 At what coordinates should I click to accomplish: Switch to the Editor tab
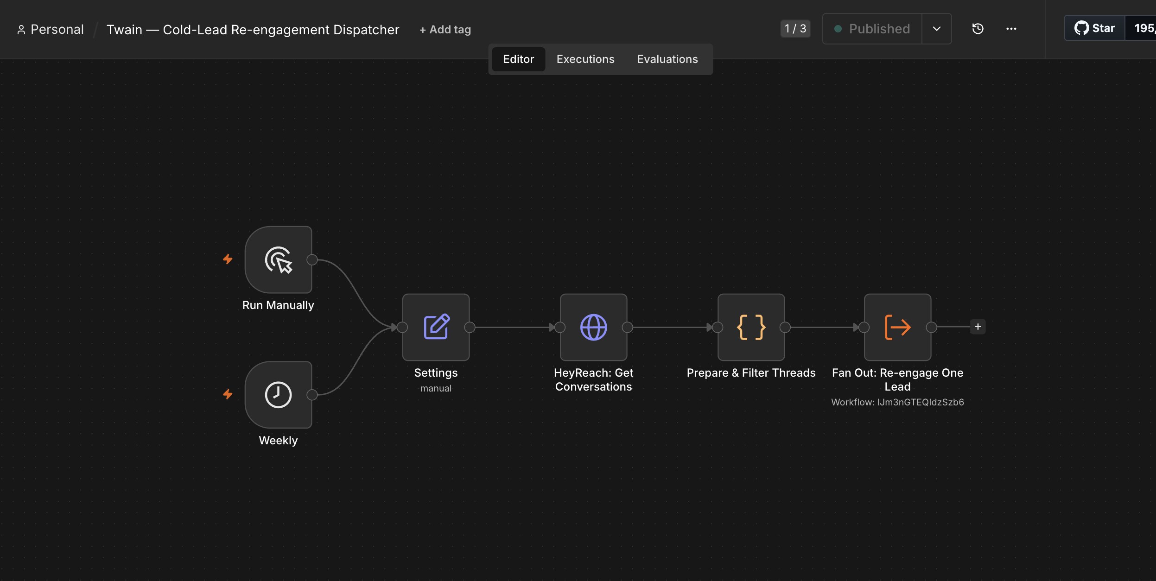pos(518,59)
